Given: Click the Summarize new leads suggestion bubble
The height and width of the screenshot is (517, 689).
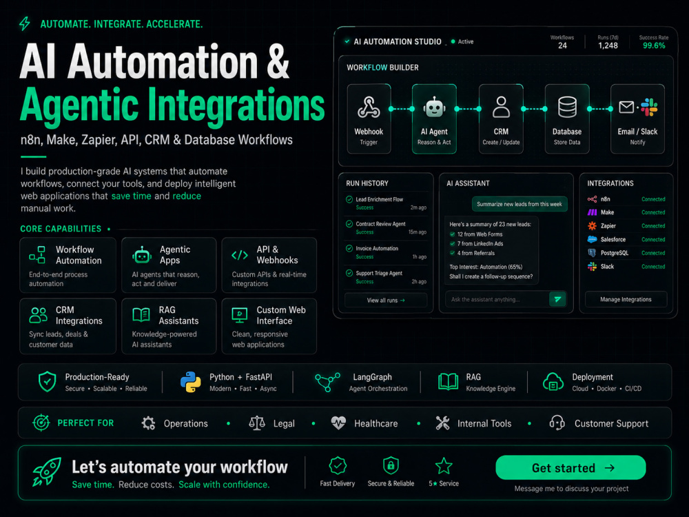Looking at the screenshot, I should click(x=520, y=204).
